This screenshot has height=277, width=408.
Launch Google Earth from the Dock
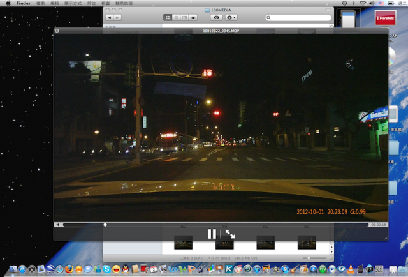pyautogui.click(x=50, y=269)
